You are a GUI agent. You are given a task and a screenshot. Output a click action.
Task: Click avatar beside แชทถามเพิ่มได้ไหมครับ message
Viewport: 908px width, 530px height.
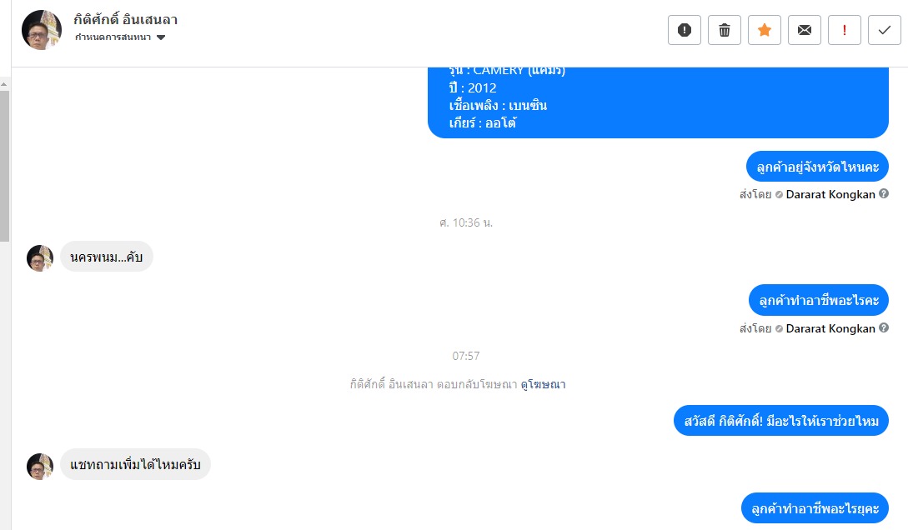coord(40,467)
